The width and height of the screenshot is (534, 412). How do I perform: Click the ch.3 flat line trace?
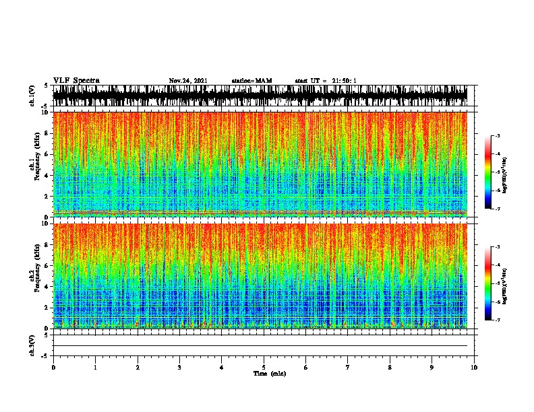coord(260,346)
